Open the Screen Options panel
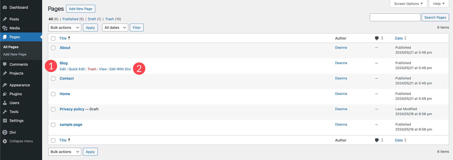Screen dimensions: 453x160 408,4
